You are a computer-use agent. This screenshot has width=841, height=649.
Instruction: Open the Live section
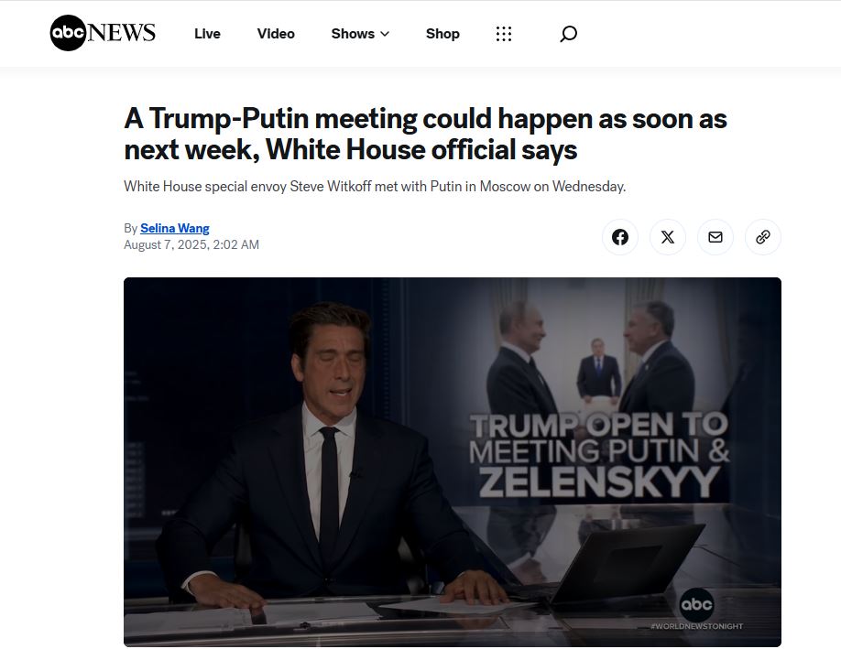(x=207, y=34)
